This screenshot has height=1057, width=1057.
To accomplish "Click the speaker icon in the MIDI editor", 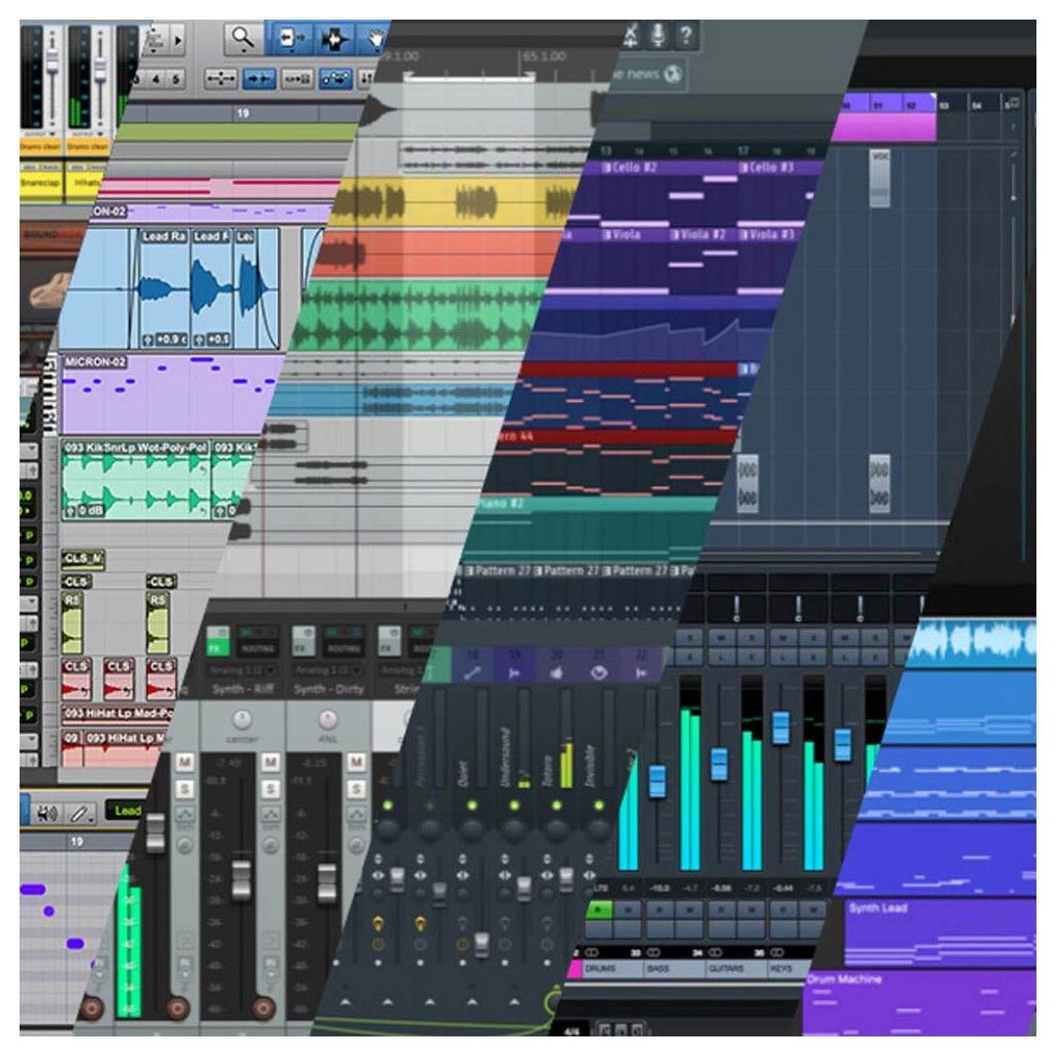I will tap(47, 813).
